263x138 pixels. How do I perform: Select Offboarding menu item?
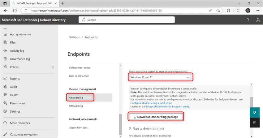click(x=76, y=106)
